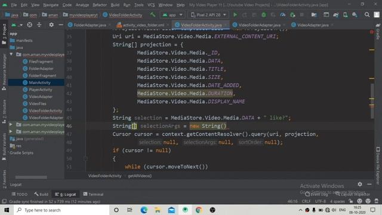Open the Resource Manager side tab
The height and width of the screenshot is (215, 382).
click(4, 72)
